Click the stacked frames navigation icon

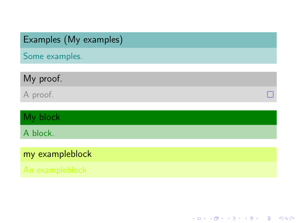(x=216, y=218)
